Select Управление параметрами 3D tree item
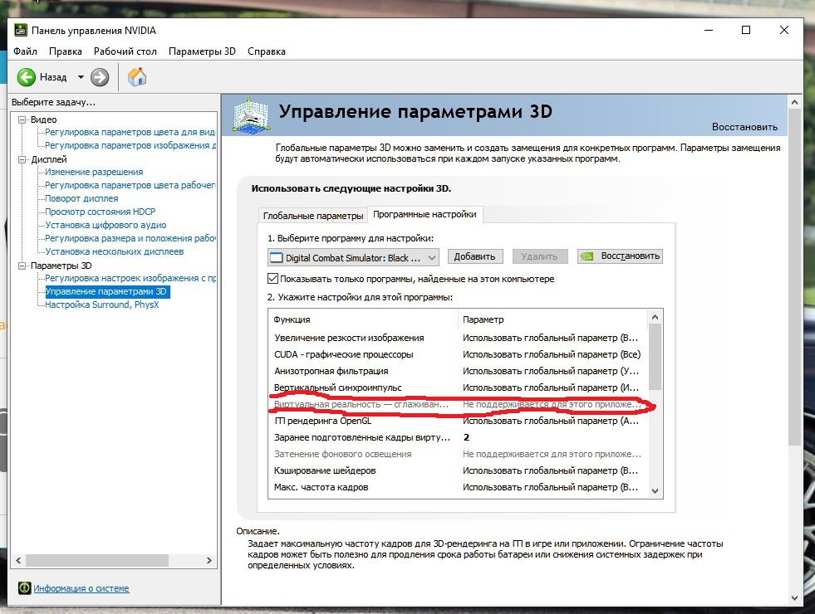 coord(106,291)
